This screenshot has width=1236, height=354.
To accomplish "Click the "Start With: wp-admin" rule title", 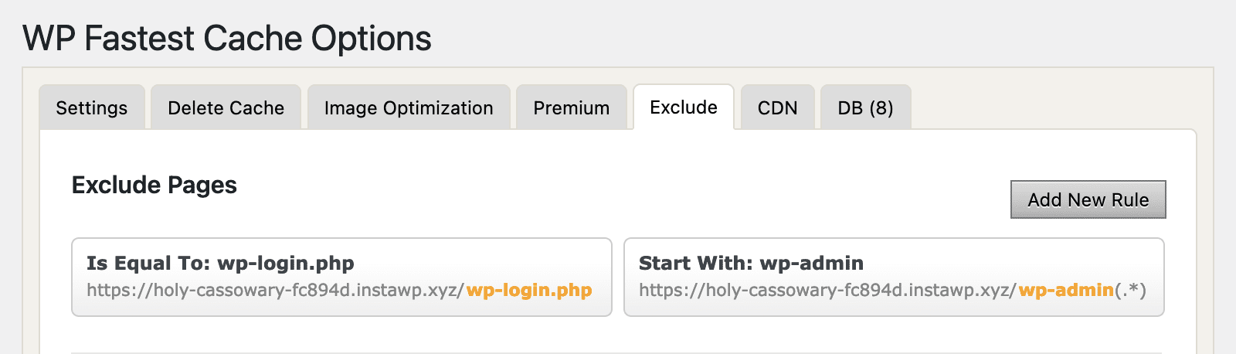I will click(x=751, y=264).
